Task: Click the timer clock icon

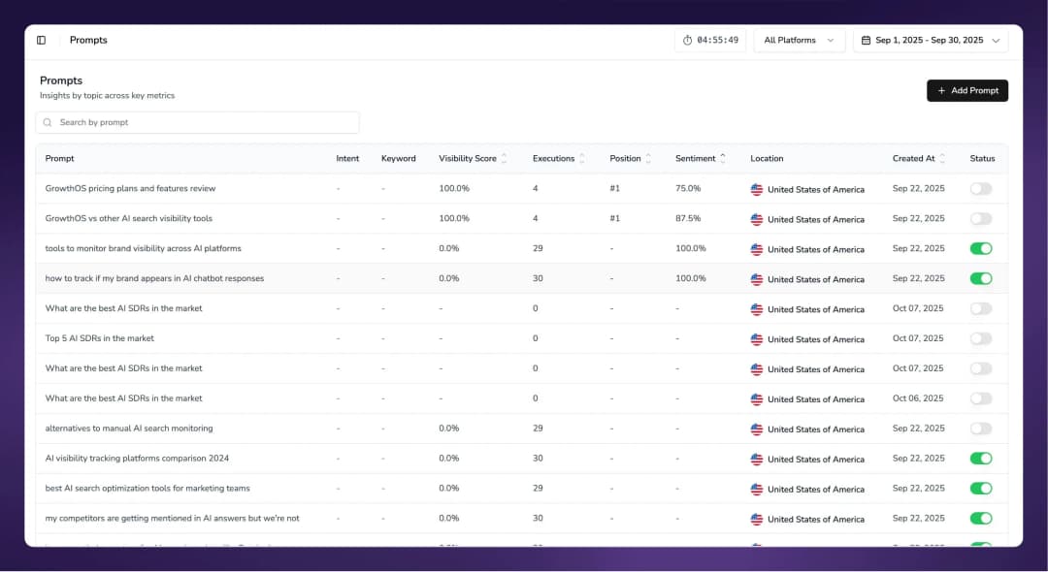Action: pyautogui.click(x=688, y=41)
